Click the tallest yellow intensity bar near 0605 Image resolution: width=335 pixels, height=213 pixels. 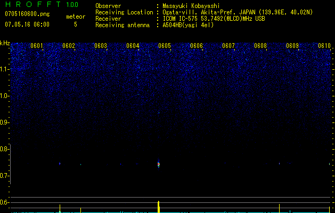(x=159, y=207)
